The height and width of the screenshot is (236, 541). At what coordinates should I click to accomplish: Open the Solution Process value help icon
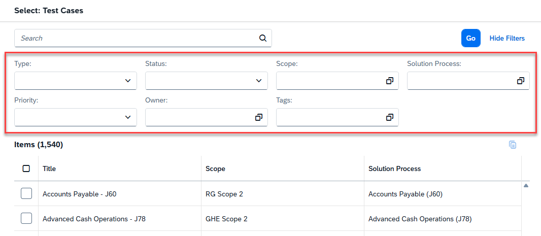pyautogui.click(x=520, y=81)
